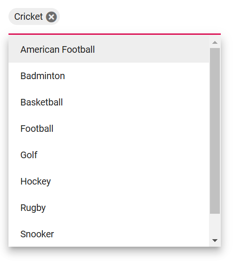Select the Football option

[x=109, y=129]
